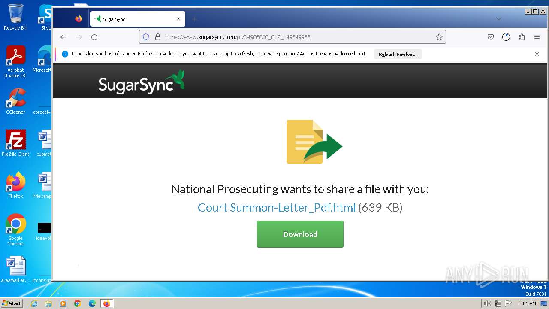Reload the current page
549x309 pixels.
(x=94, y=37)
